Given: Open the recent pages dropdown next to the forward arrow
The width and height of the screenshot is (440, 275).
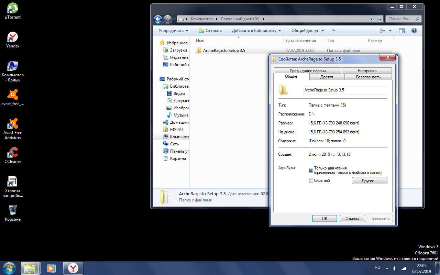Looking at the screenshot, I should pyautogui.click(x=174, y=19).
